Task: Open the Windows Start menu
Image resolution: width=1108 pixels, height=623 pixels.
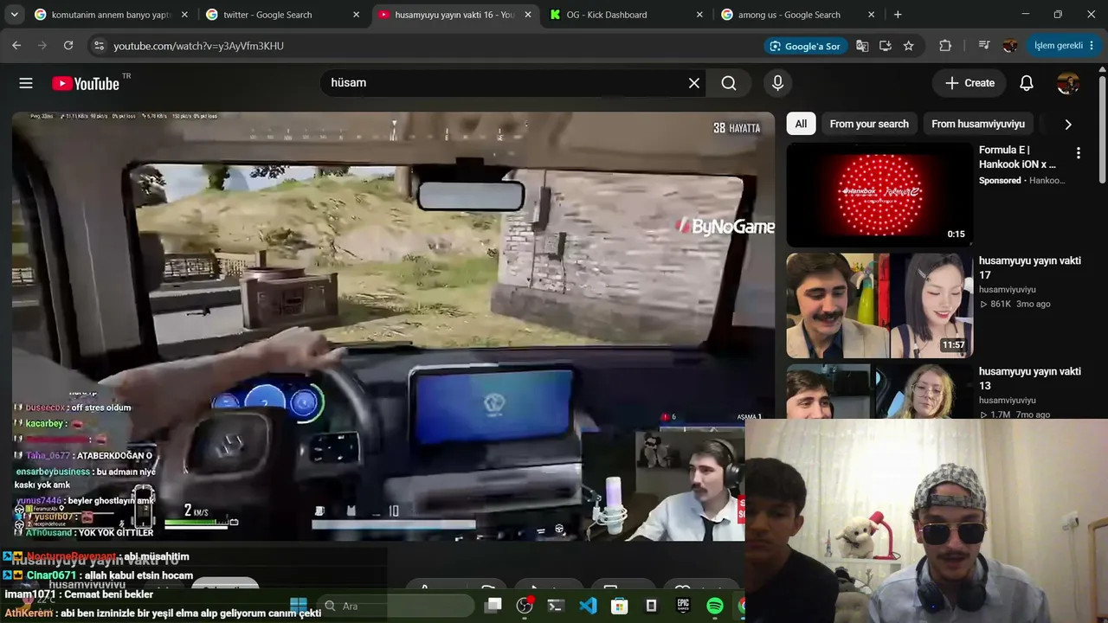Action: pyautogui.click(x=299, y=606)
